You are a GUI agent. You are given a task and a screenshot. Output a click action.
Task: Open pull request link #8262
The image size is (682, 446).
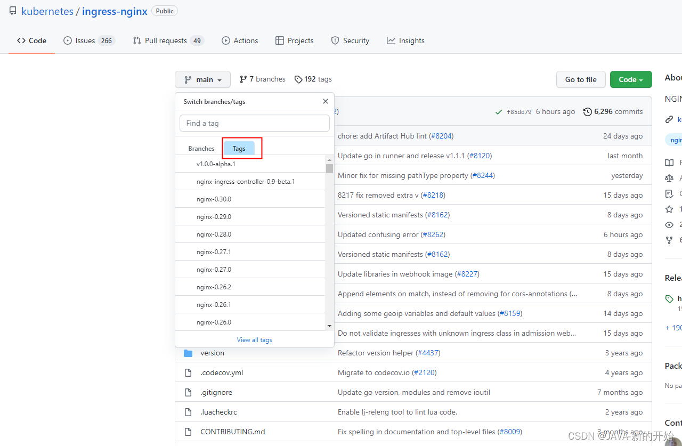[x=433, y=234]
